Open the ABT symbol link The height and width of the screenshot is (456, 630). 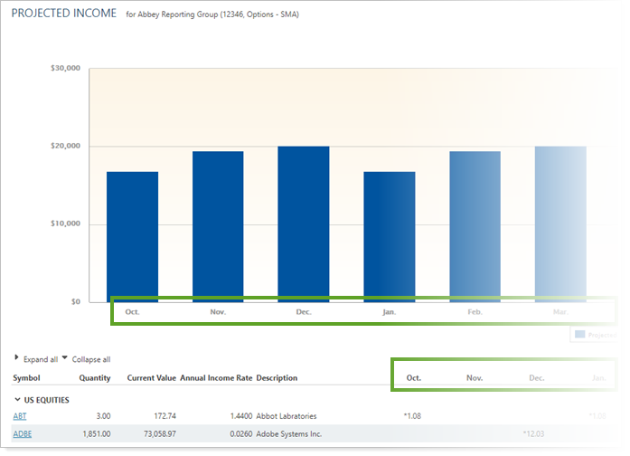coord(20,416)
